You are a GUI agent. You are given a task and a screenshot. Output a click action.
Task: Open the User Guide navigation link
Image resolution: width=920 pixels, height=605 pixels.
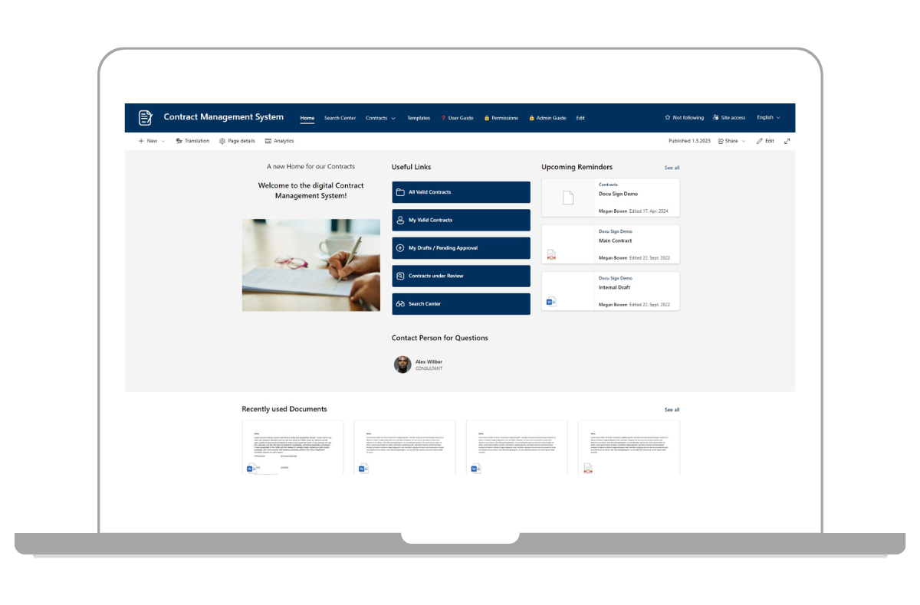pos(458,118)
